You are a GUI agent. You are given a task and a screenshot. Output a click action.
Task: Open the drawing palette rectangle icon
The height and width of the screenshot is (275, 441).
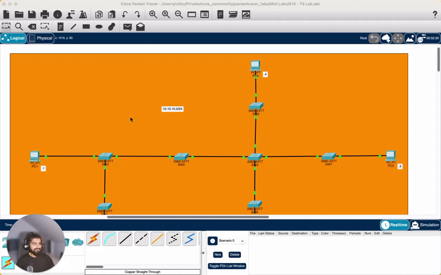tap(192, 14)
